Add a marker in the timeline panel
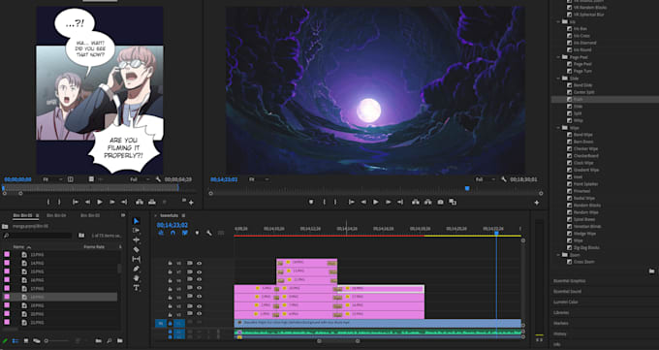Screen dimensions: 659x350 click(197, 233)
